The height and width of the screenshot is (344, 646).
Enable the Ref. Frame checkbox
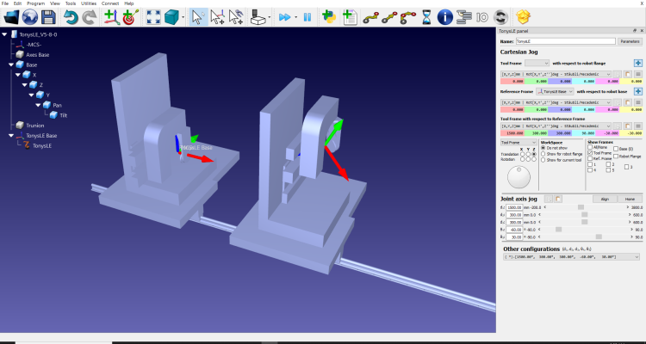coord(589,158)
